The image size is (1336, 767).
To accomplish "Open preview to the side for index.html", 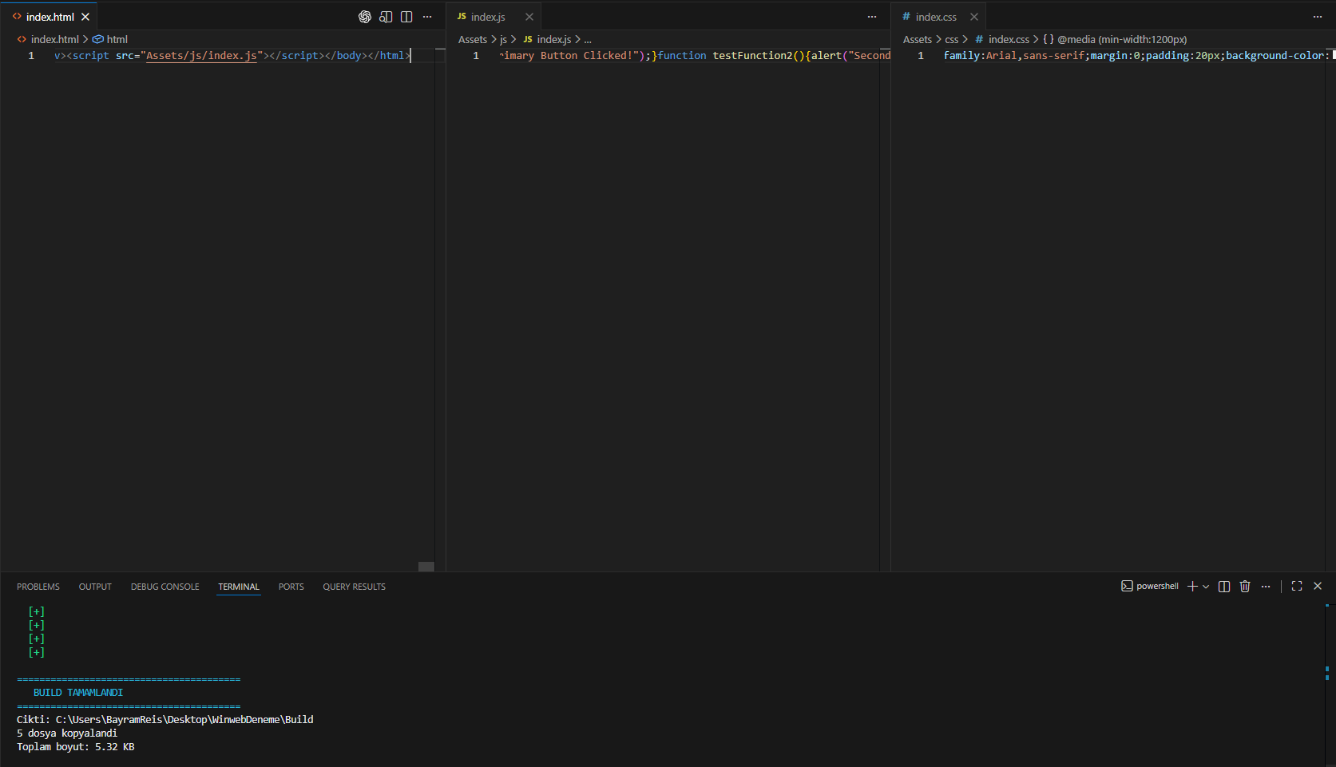I will click(x=386, y=17).
